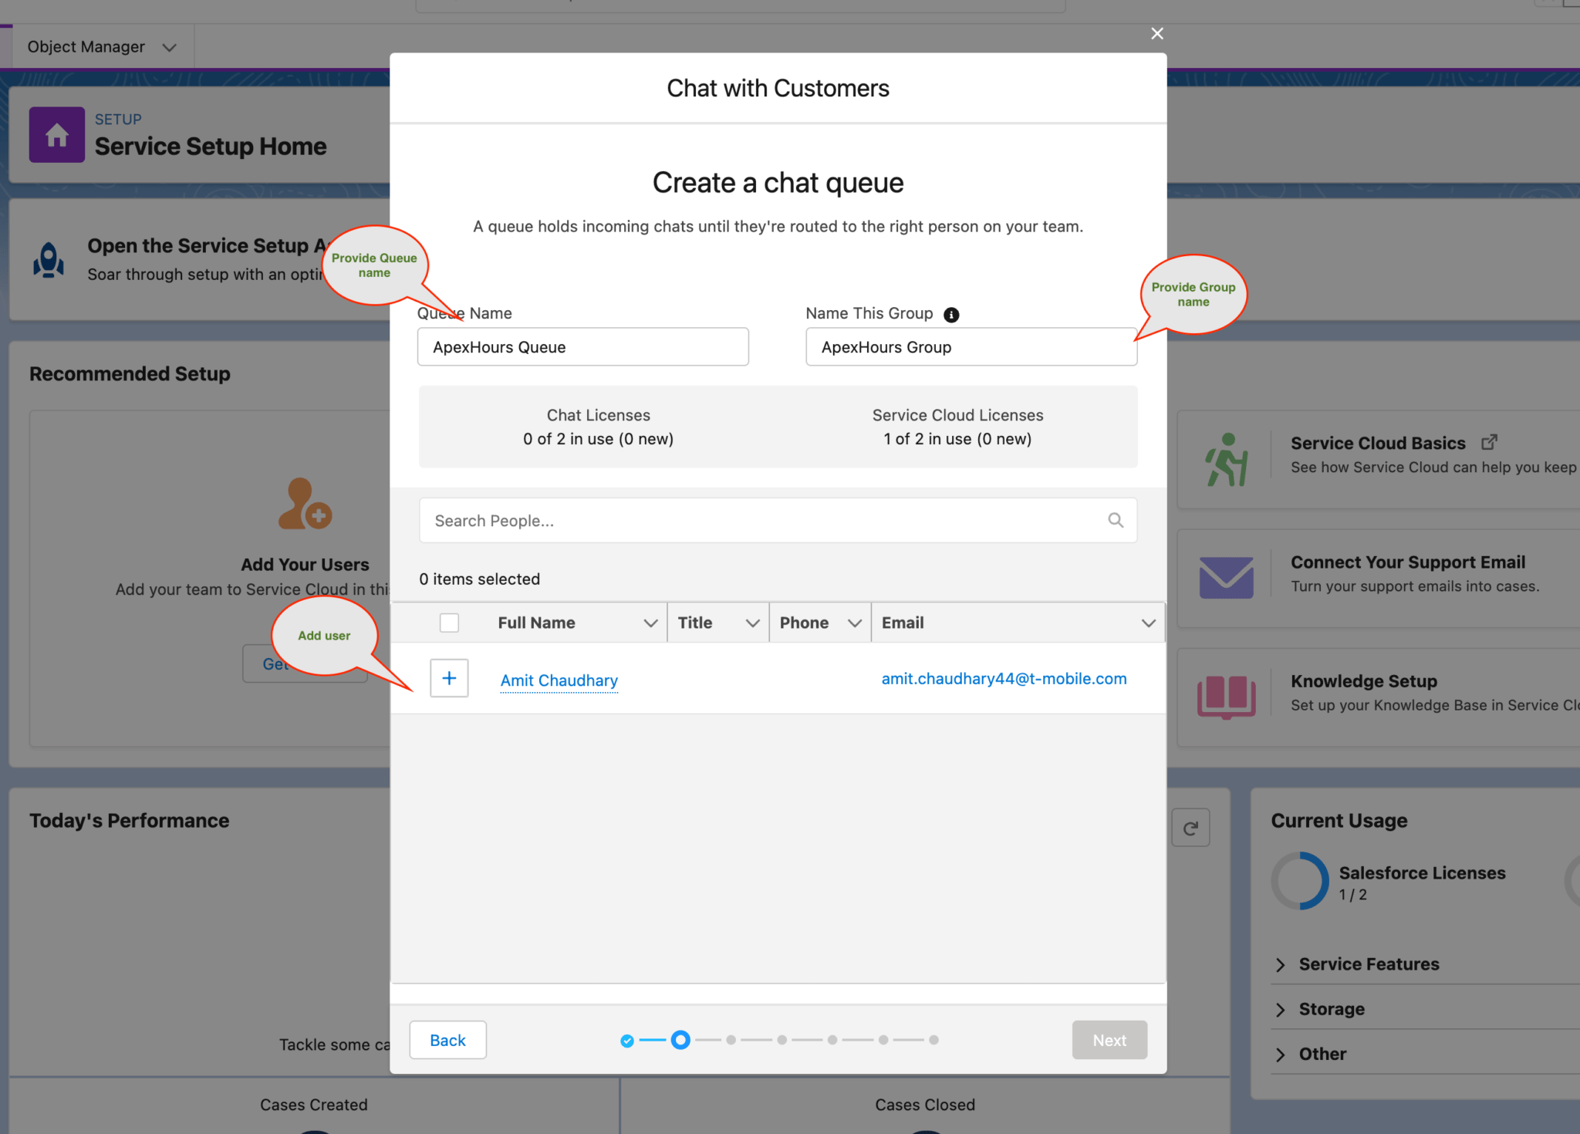Open the Title column dropdown
Image resolution: width=1580 pixels, height=1134 pixels.
tap(751, 623)
